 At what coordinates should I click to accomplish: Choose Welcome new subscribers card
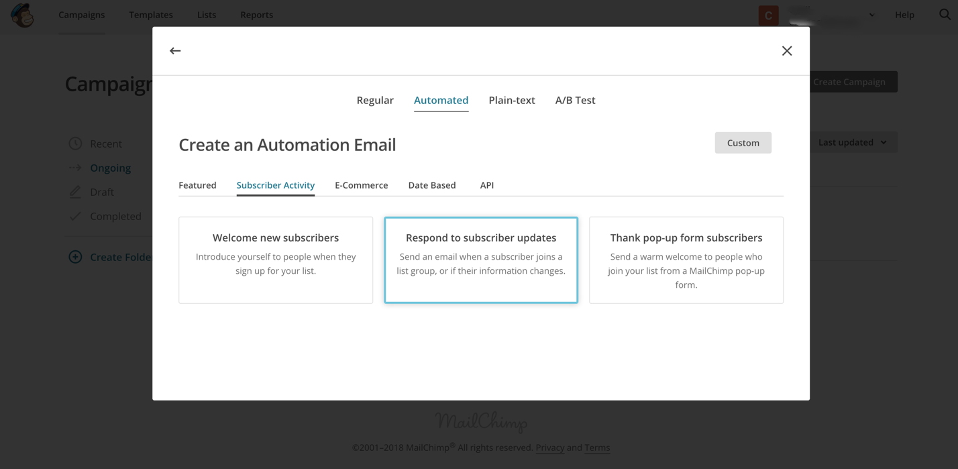click(276, 260)
